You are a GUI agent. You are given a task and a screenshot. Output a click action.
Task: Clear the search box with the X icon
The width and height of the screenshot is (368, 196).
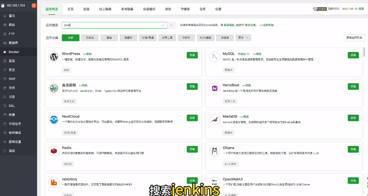point(163,25)
